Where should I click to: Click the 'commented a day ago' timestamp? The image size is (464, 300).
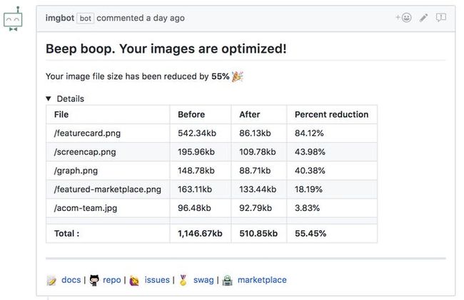141,18
